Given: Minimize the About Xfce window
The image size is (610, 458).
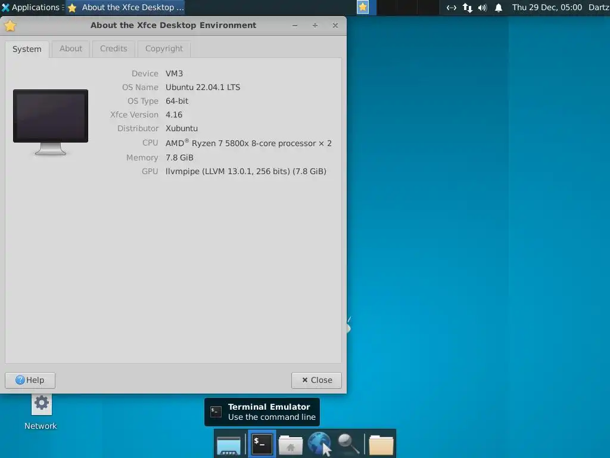Looking at the screenshot, I should click(295, 26).
